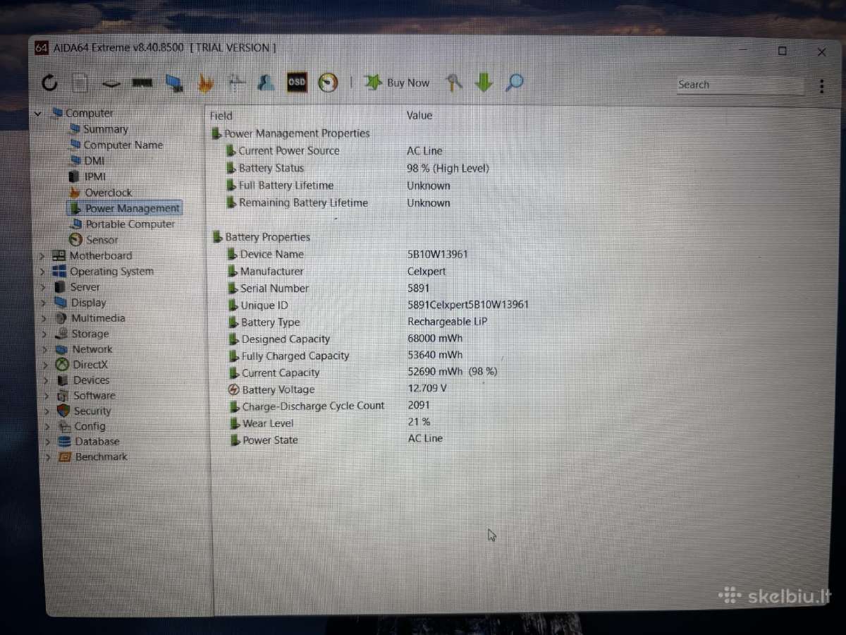Click the Battery Voltage value 12.709 V

click(x=427, y=389)
